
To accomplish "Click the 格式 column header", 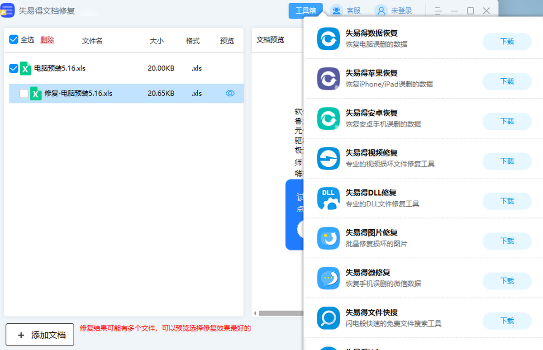I will pyautogui.click(x=193, y=41).
